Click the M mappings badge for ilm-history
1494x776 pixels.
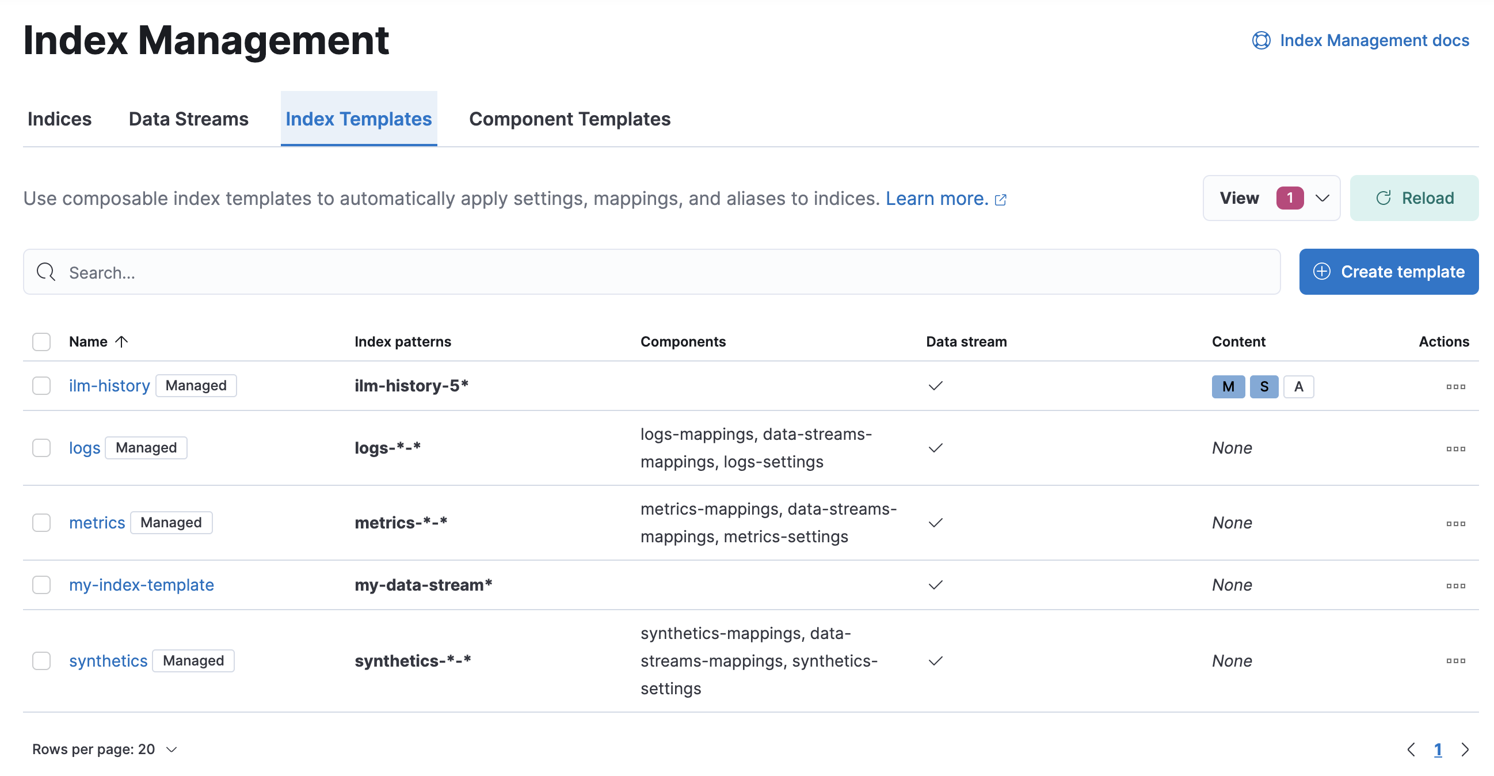[x=1228, y=386]
